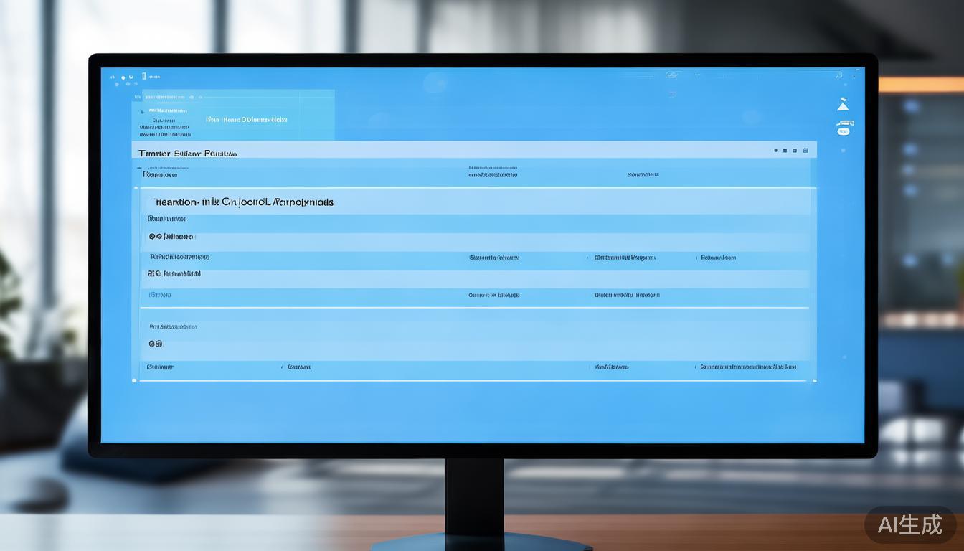
Task: Select the white text label in the top-left panel
Action: click(246, 120)
